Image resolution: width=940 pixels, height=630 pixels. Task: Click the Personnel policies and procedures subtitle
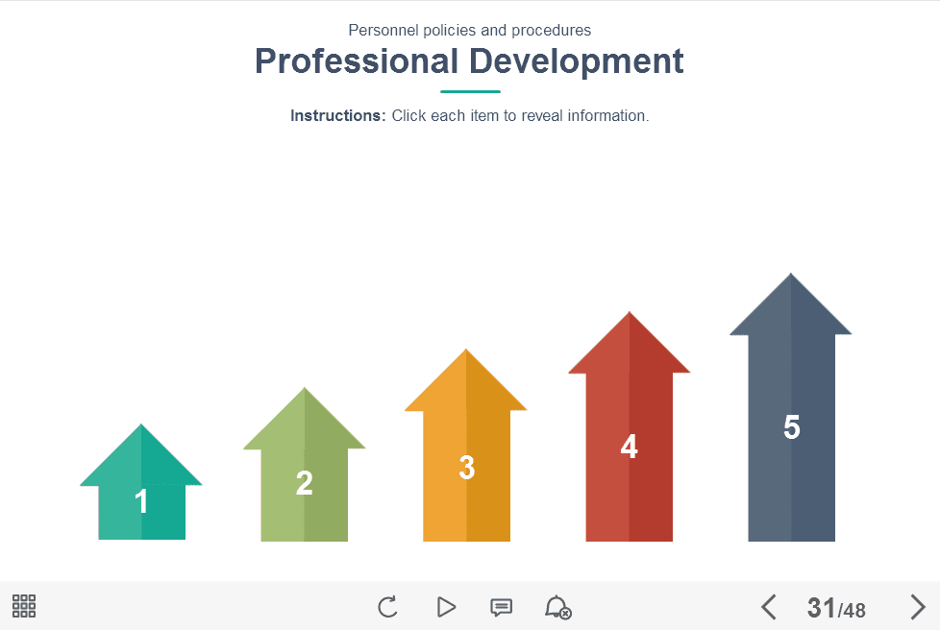click(x=469, y=31)
